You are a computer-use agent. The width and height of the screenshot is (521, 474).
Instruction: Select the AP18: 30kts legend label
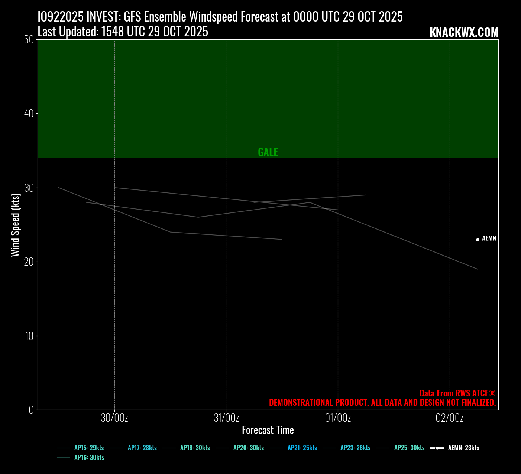195,448
